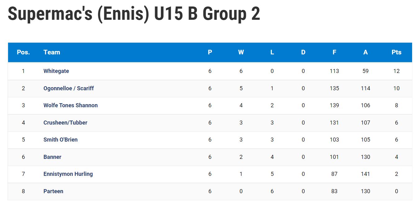This screenshot has width=418, height=208.
Task: Select the P column header
Action: point(210,52)
